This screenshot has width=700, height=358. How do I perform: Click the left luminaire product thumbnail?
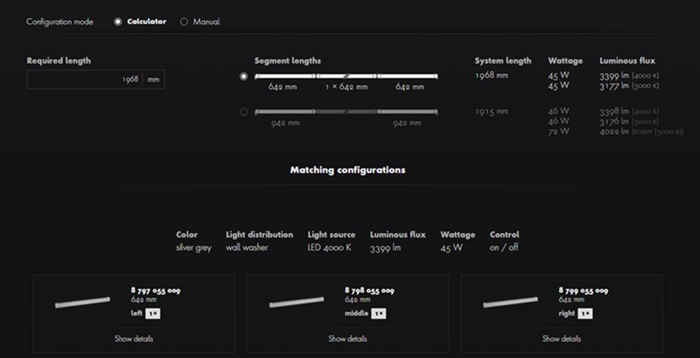point(81,302)
